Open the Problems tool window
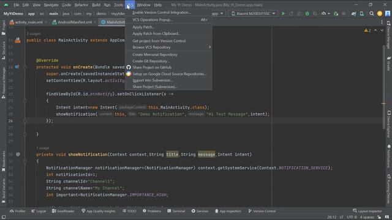This screenshot has width=392, height=220. click(152, 211)
